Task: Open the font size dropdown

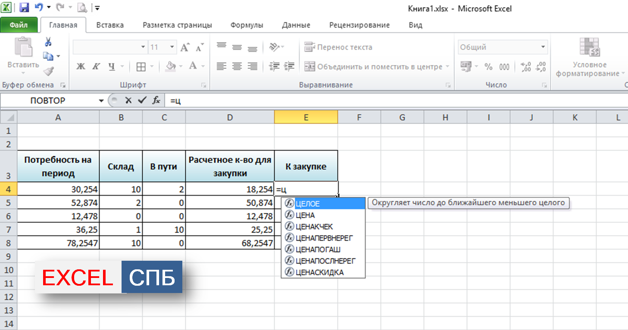Action: click(172, 47)
